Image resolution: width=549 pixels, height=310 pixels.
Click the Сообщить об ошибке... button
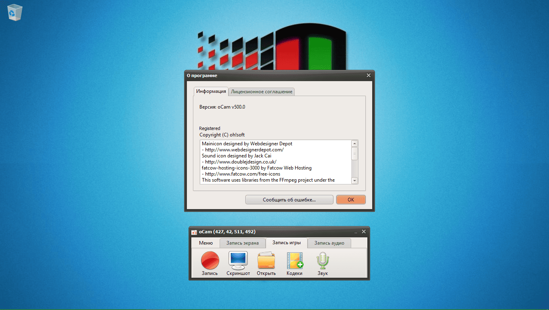click(x=289, y=200)
